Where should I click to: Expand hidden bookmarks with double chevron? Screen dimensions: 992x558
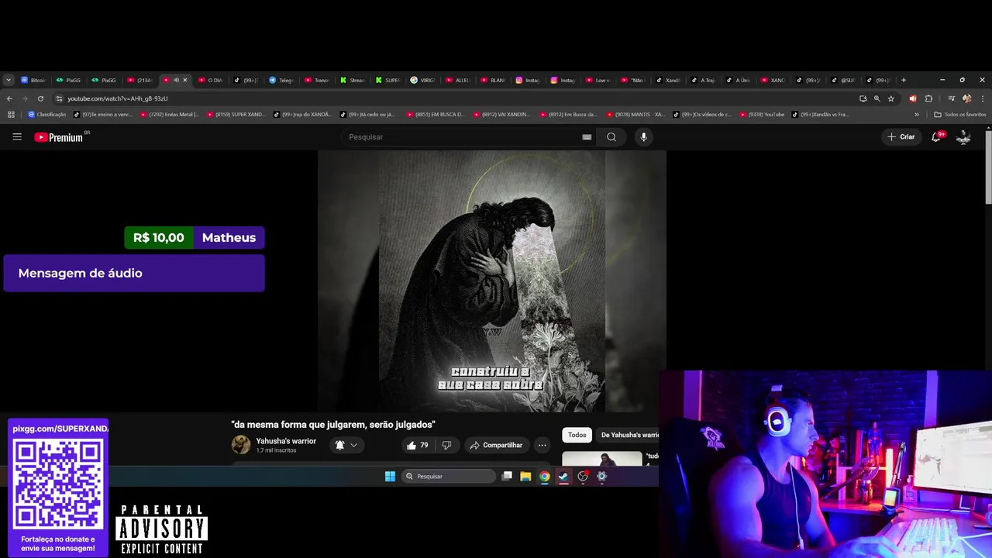[917, 115]
